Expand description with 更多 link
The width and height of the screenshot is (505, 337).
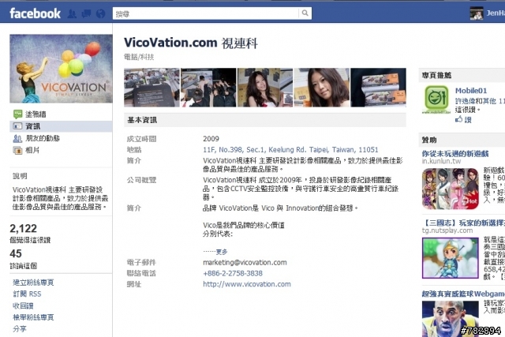[x=222, y=252]
